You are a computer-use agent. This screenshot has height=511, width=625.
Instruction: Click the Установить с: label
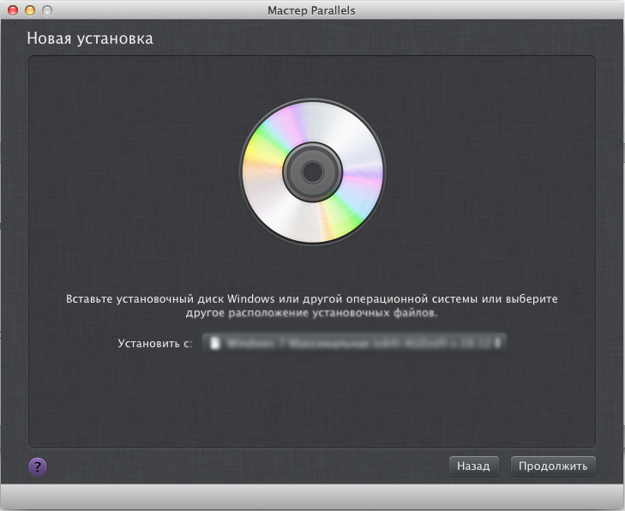154,343
